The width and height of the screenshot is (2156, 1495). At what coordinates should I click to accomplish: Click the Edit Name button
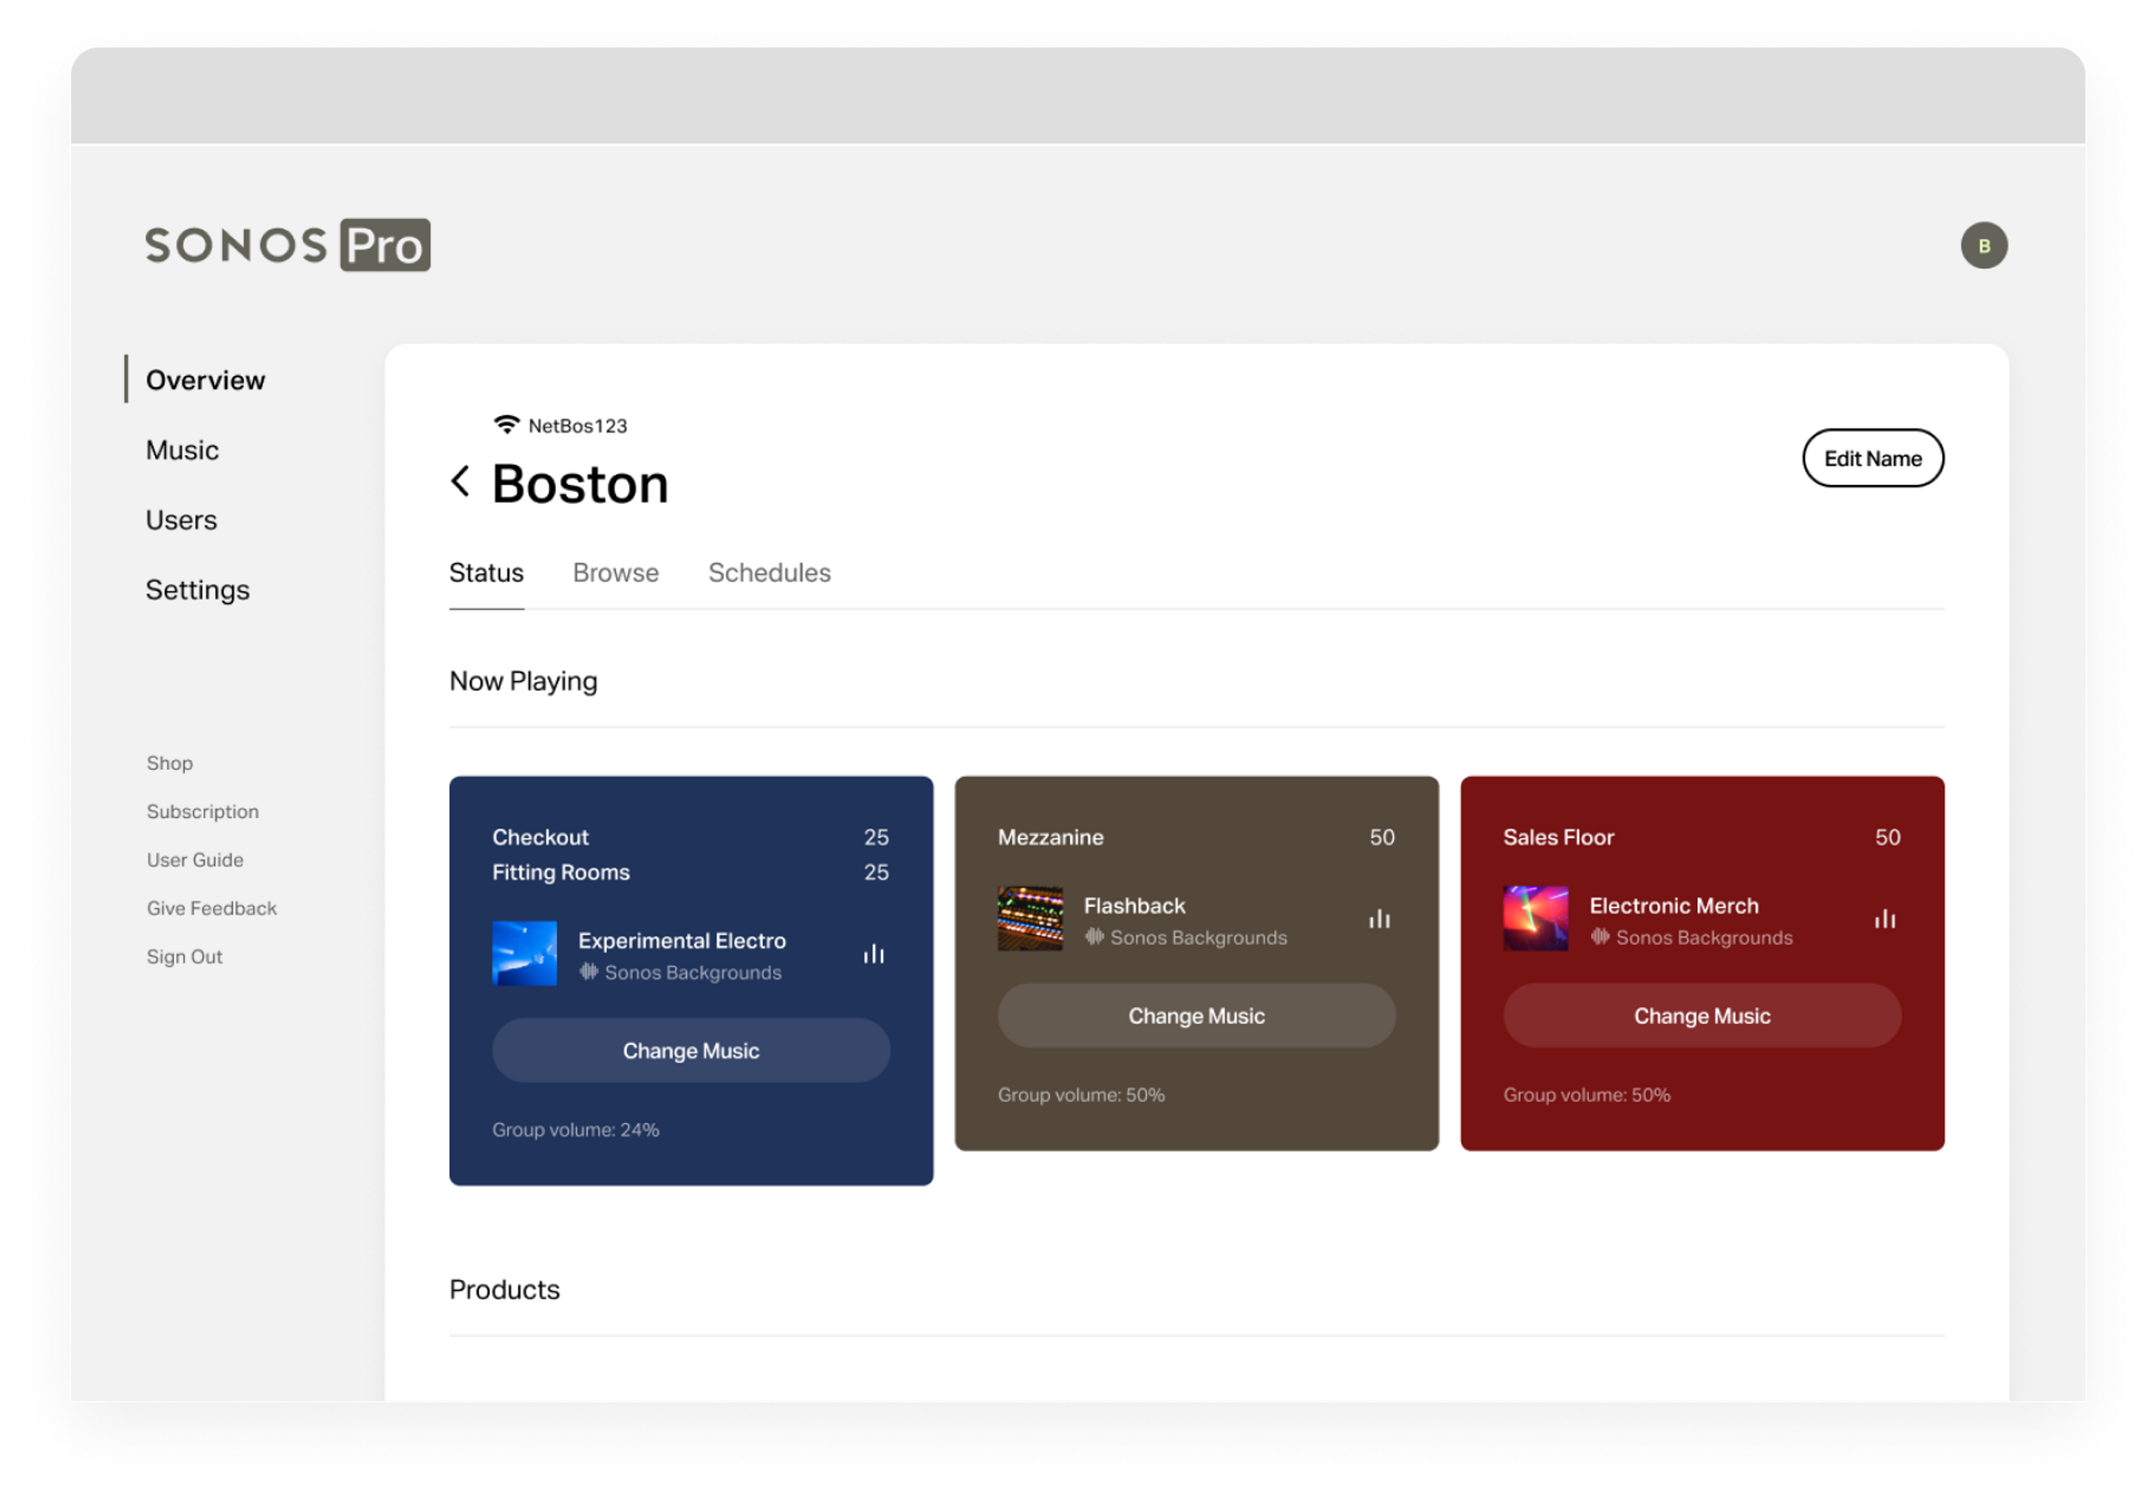click(1872, 458)
